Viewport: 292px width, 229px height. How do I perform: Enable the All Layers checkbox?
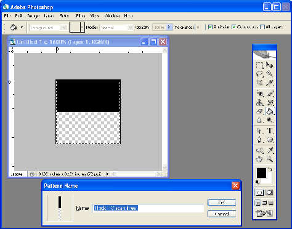(262, 27)
